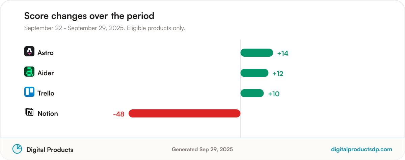Click the Notion logo icon
405x160 pixels.
[29, 112]
